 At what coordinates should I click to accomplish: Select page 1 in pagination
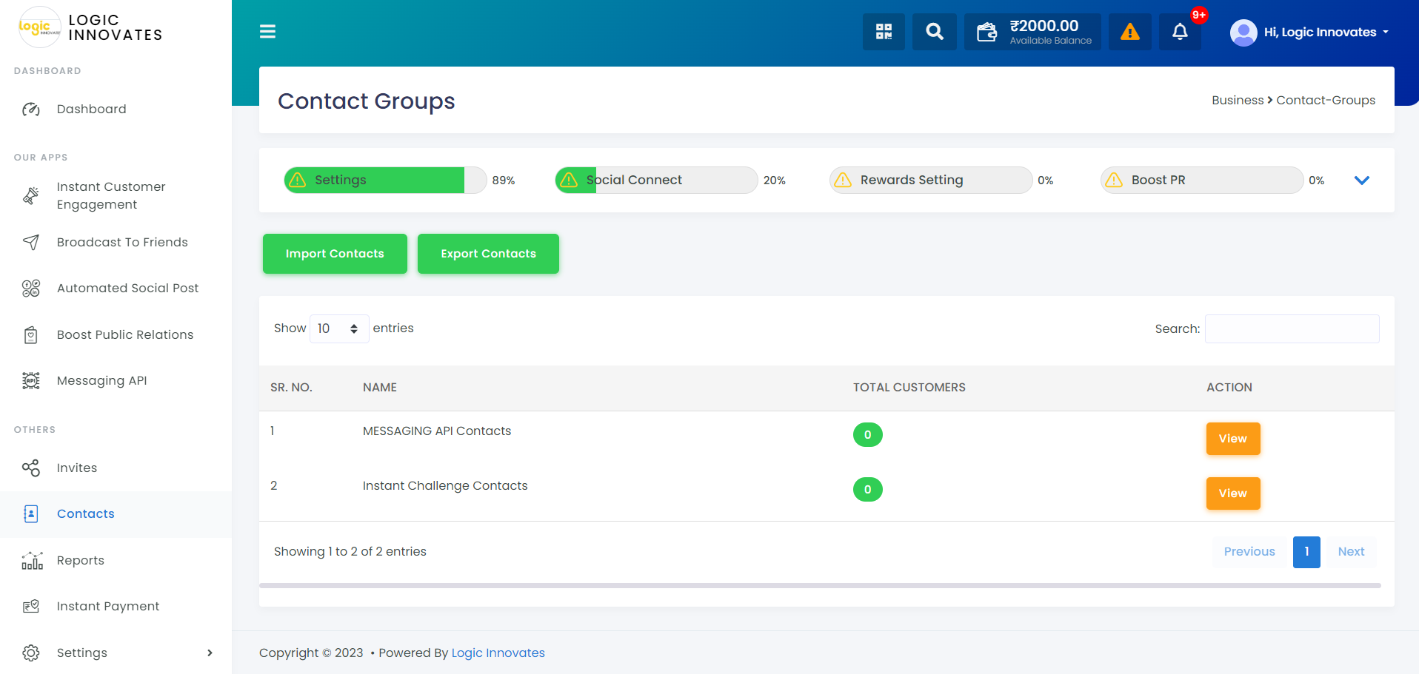point(1306,552)
